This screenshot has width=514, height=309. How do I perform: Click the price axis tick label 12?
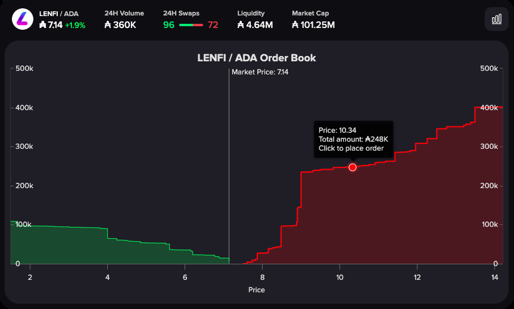click(x=417, y=277)
